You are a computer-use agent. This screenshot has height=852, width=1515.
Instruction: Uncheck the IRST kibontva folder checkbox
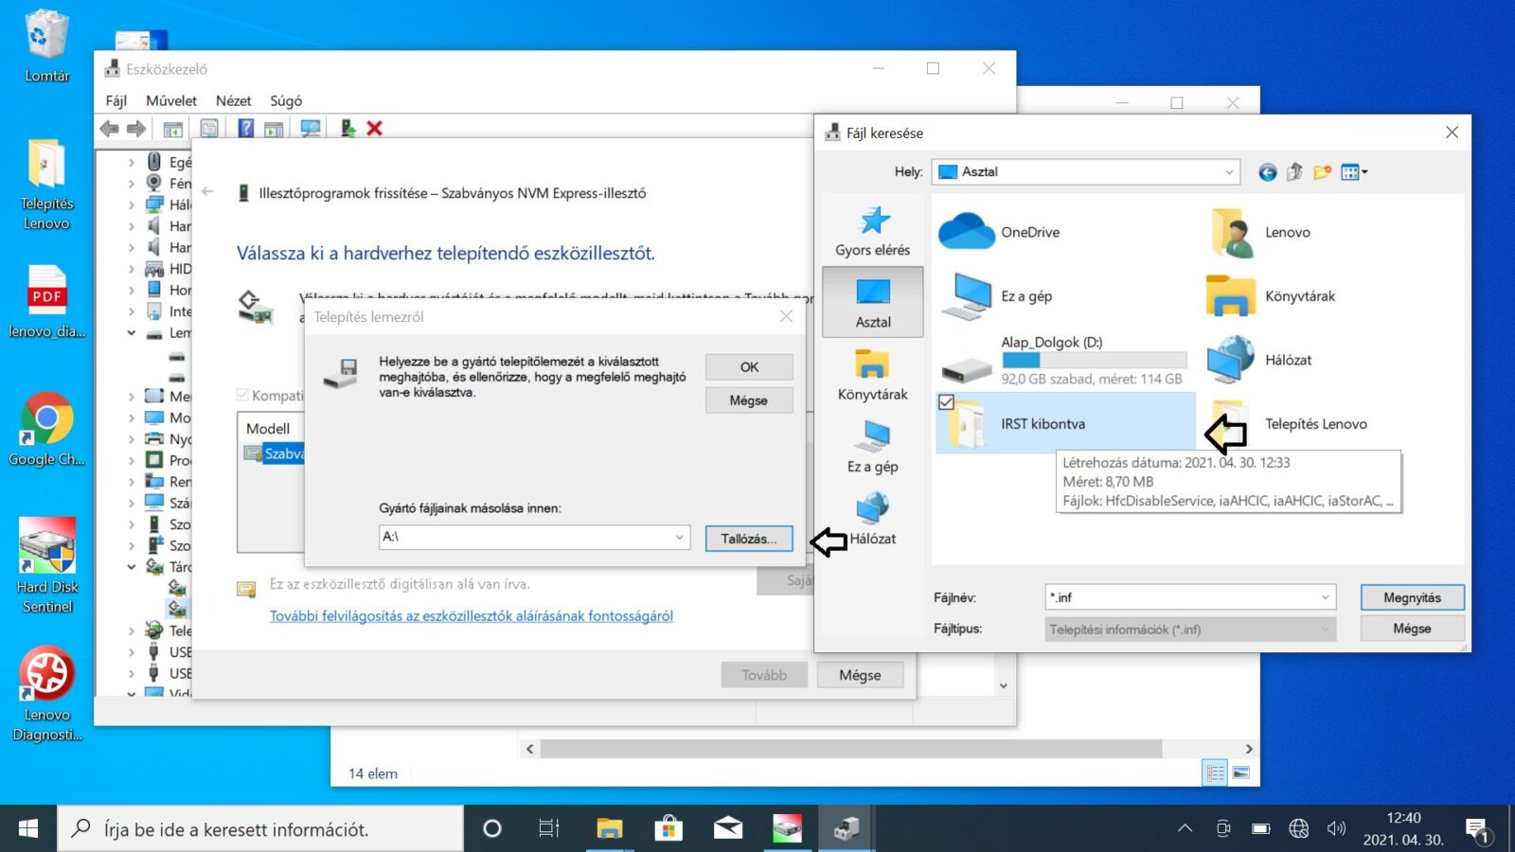click(946, 402)
